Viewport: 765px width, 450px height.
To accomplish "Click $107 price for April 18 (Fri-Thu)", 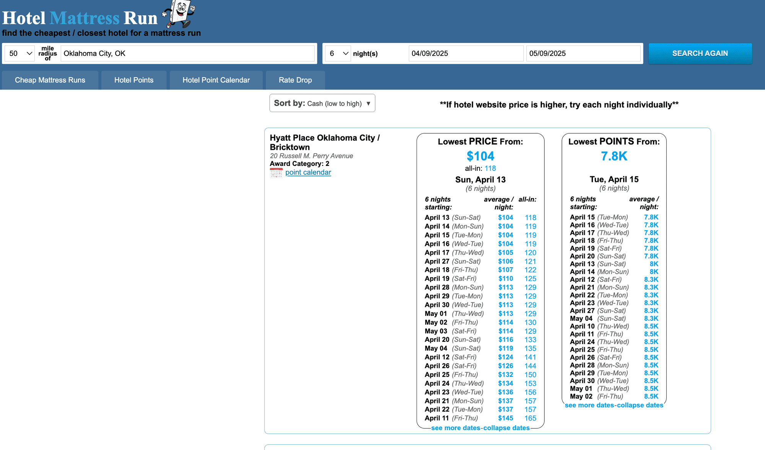I will 505,270.
